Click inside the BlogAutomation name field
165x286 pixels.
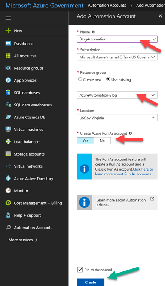tap(117, 39)
